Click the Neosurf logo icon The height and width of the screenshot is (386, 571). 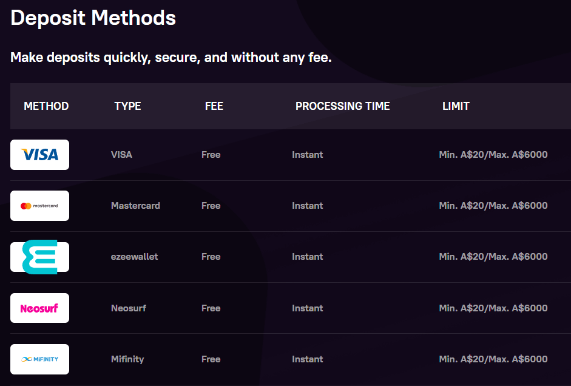click(x=39, y=308)
